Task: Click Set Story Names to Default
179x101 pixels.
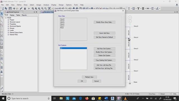Action: tap(104, 37)
